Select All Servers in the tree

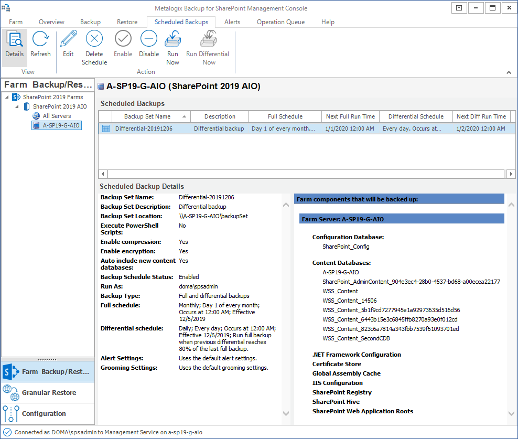57,116
